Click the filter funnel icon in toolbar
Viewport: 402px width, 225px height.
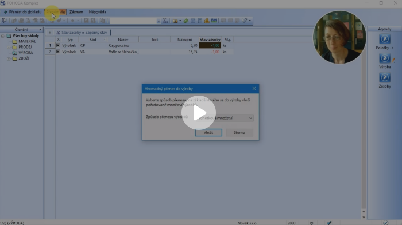coord(165,21)
